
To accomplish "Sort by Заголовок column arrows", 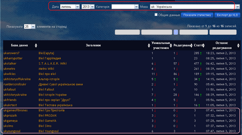I will [x=149, y=45].
